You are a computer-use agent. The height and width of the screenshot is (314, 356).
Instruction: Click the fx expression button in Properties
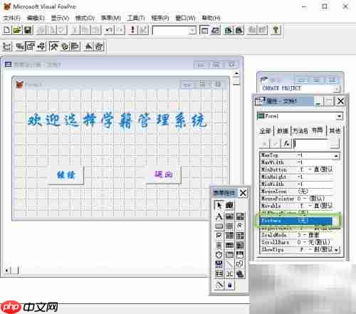pos(287,143)
